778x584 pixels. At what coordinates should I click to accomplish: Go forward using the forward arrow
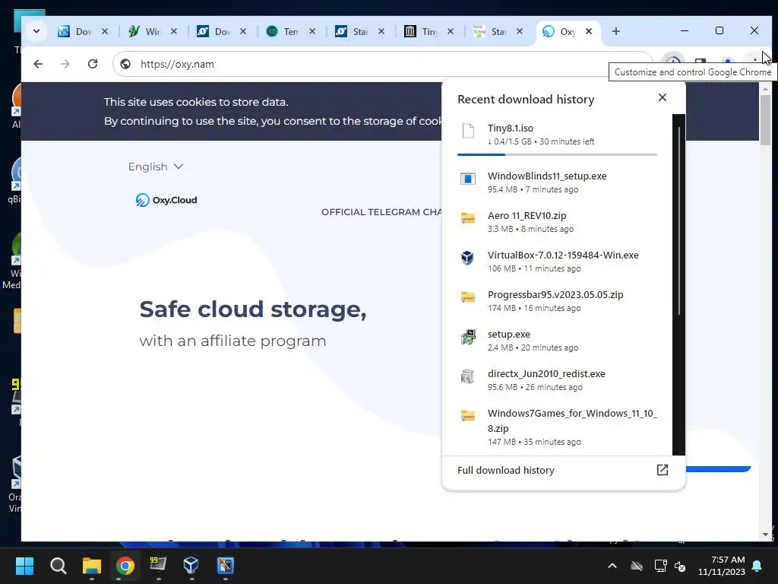pos(65,64)
